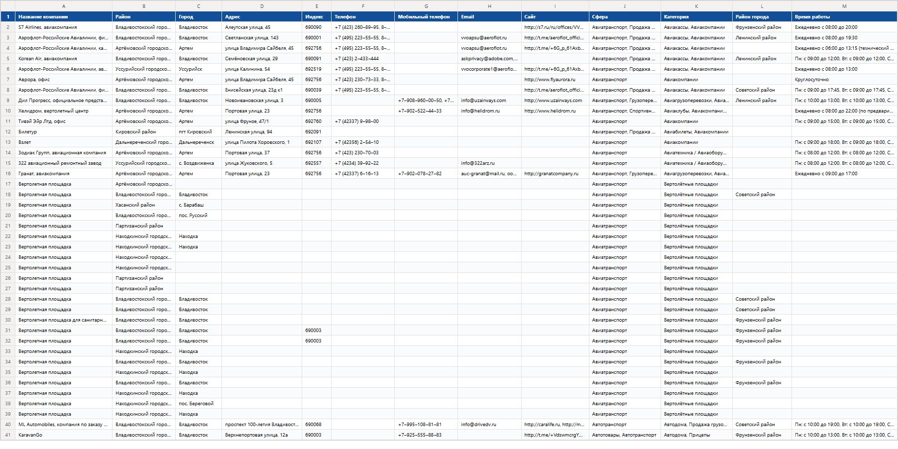Click the address 'улица Фрунзе, 47/1'
This screenshot has height=449, width=898.
262,121
